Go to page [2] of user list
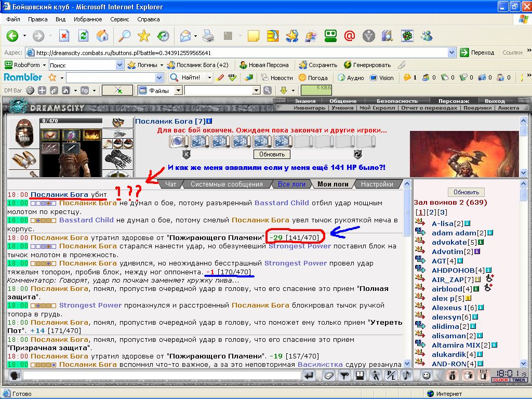 [431, 212]
